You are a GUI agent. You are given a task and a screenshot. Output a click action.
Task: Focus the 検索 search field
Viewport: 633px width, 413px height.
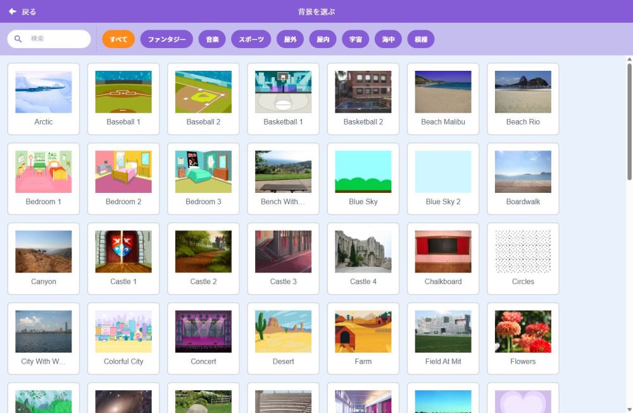pyautogui.click(x=49, y=39)
